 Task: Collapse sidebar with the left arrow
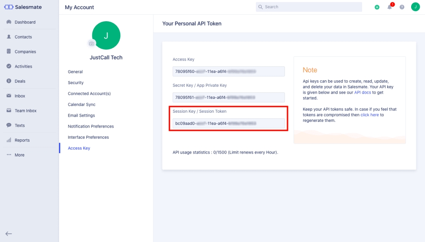click(9, 234)
